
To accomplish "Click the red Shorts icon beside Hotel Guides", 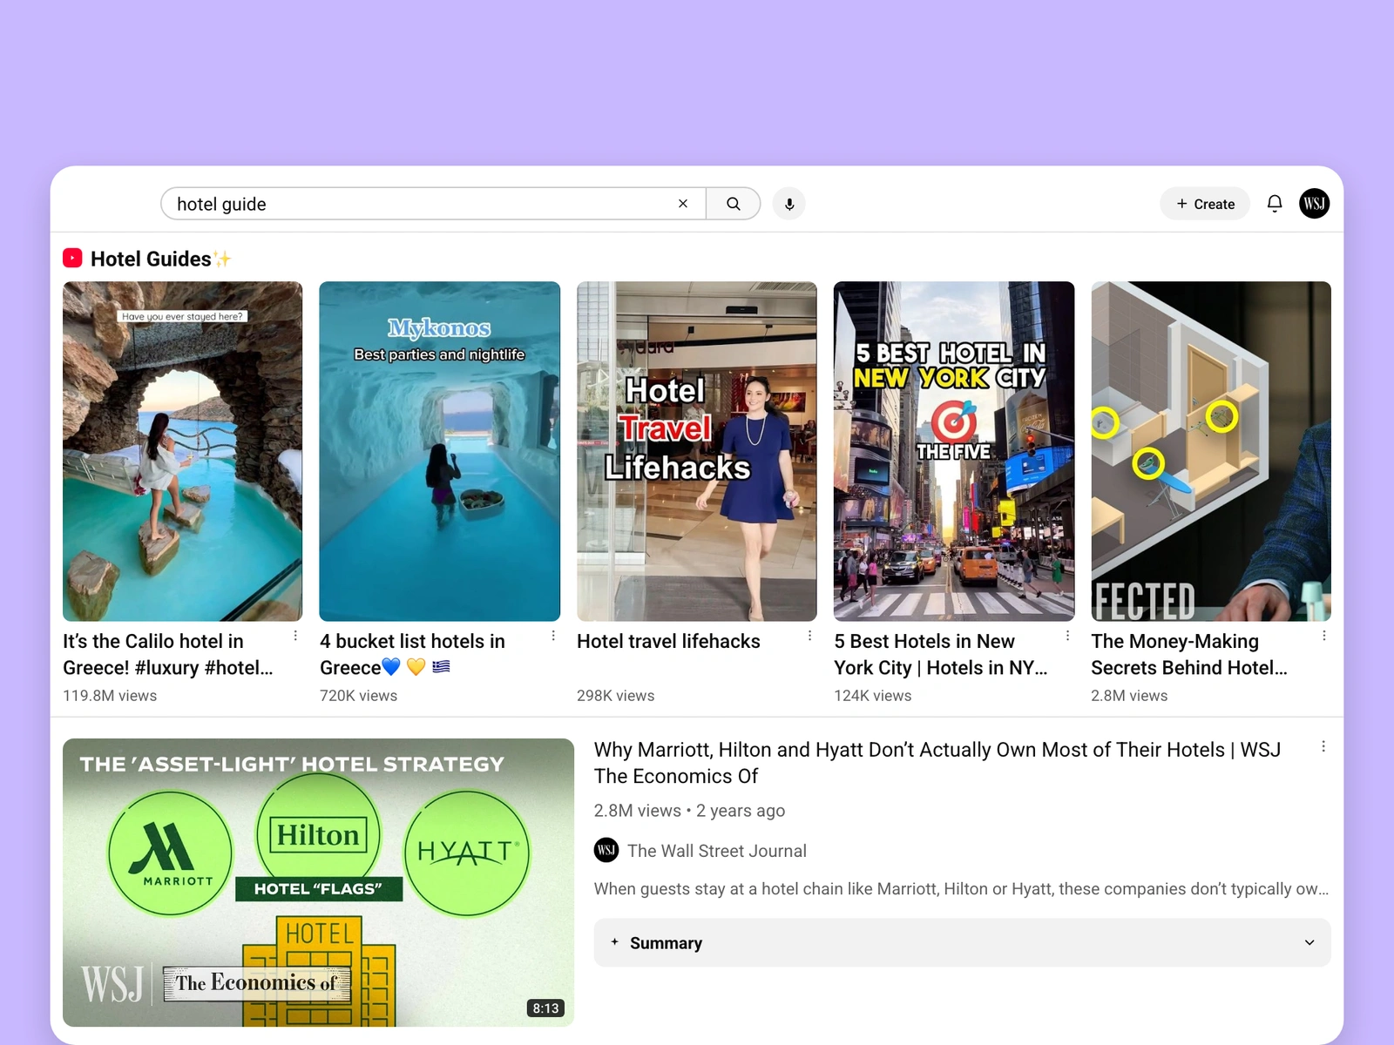I will [x=72, y=258].
